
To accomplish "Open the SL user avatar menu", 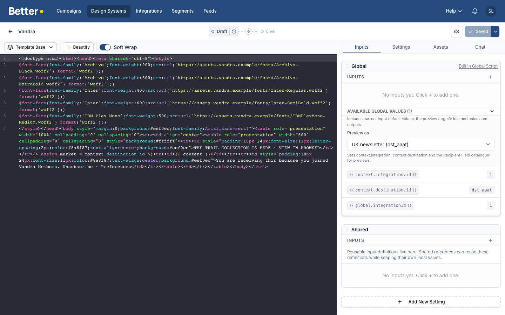I will coord(491,11).
